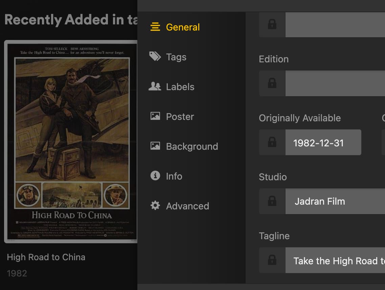Toggle lock on the field above Edition
The height and width of the screenshot is (290, 385).
point(272,24)
